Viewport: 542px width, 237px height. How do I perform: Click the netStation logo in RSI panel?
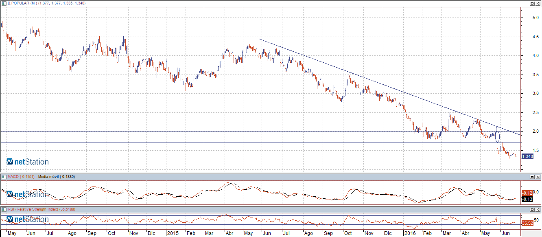point(28,219)
